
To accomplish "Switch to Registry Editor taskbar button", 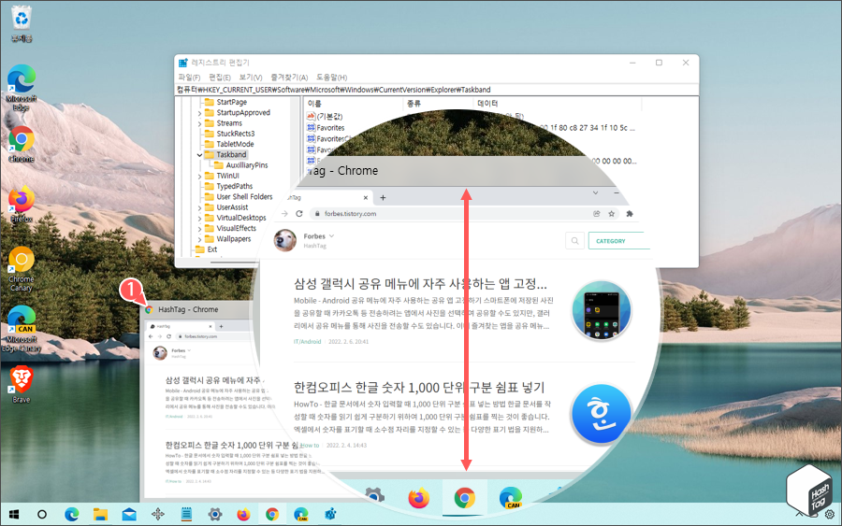I will pyautogui.click(x=330, y=515).
